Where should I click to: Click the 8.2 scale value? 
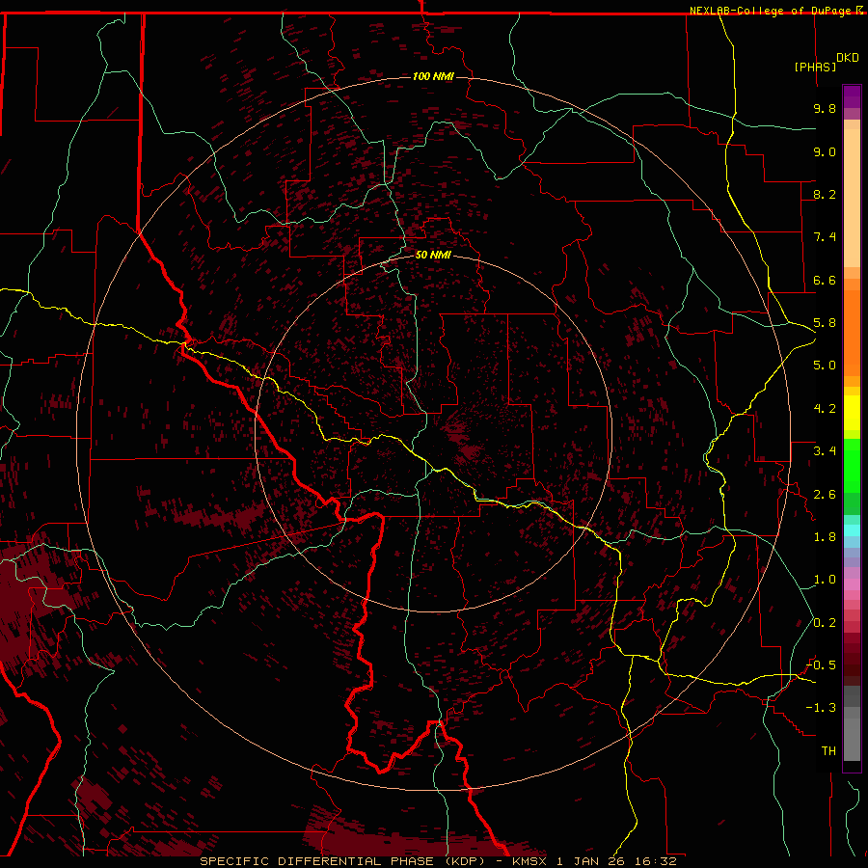point(825,194)
